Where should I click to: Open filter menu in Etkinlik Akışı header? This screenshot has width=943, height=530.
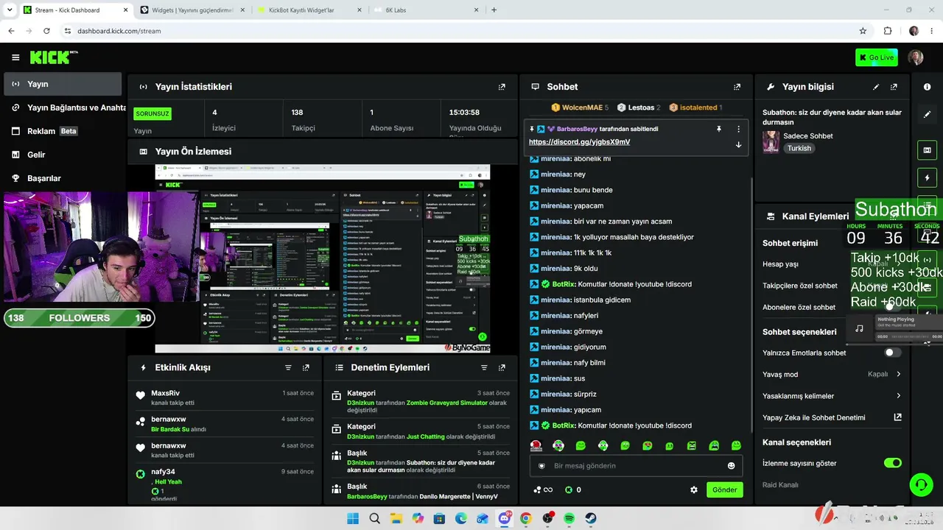[288, 367]
